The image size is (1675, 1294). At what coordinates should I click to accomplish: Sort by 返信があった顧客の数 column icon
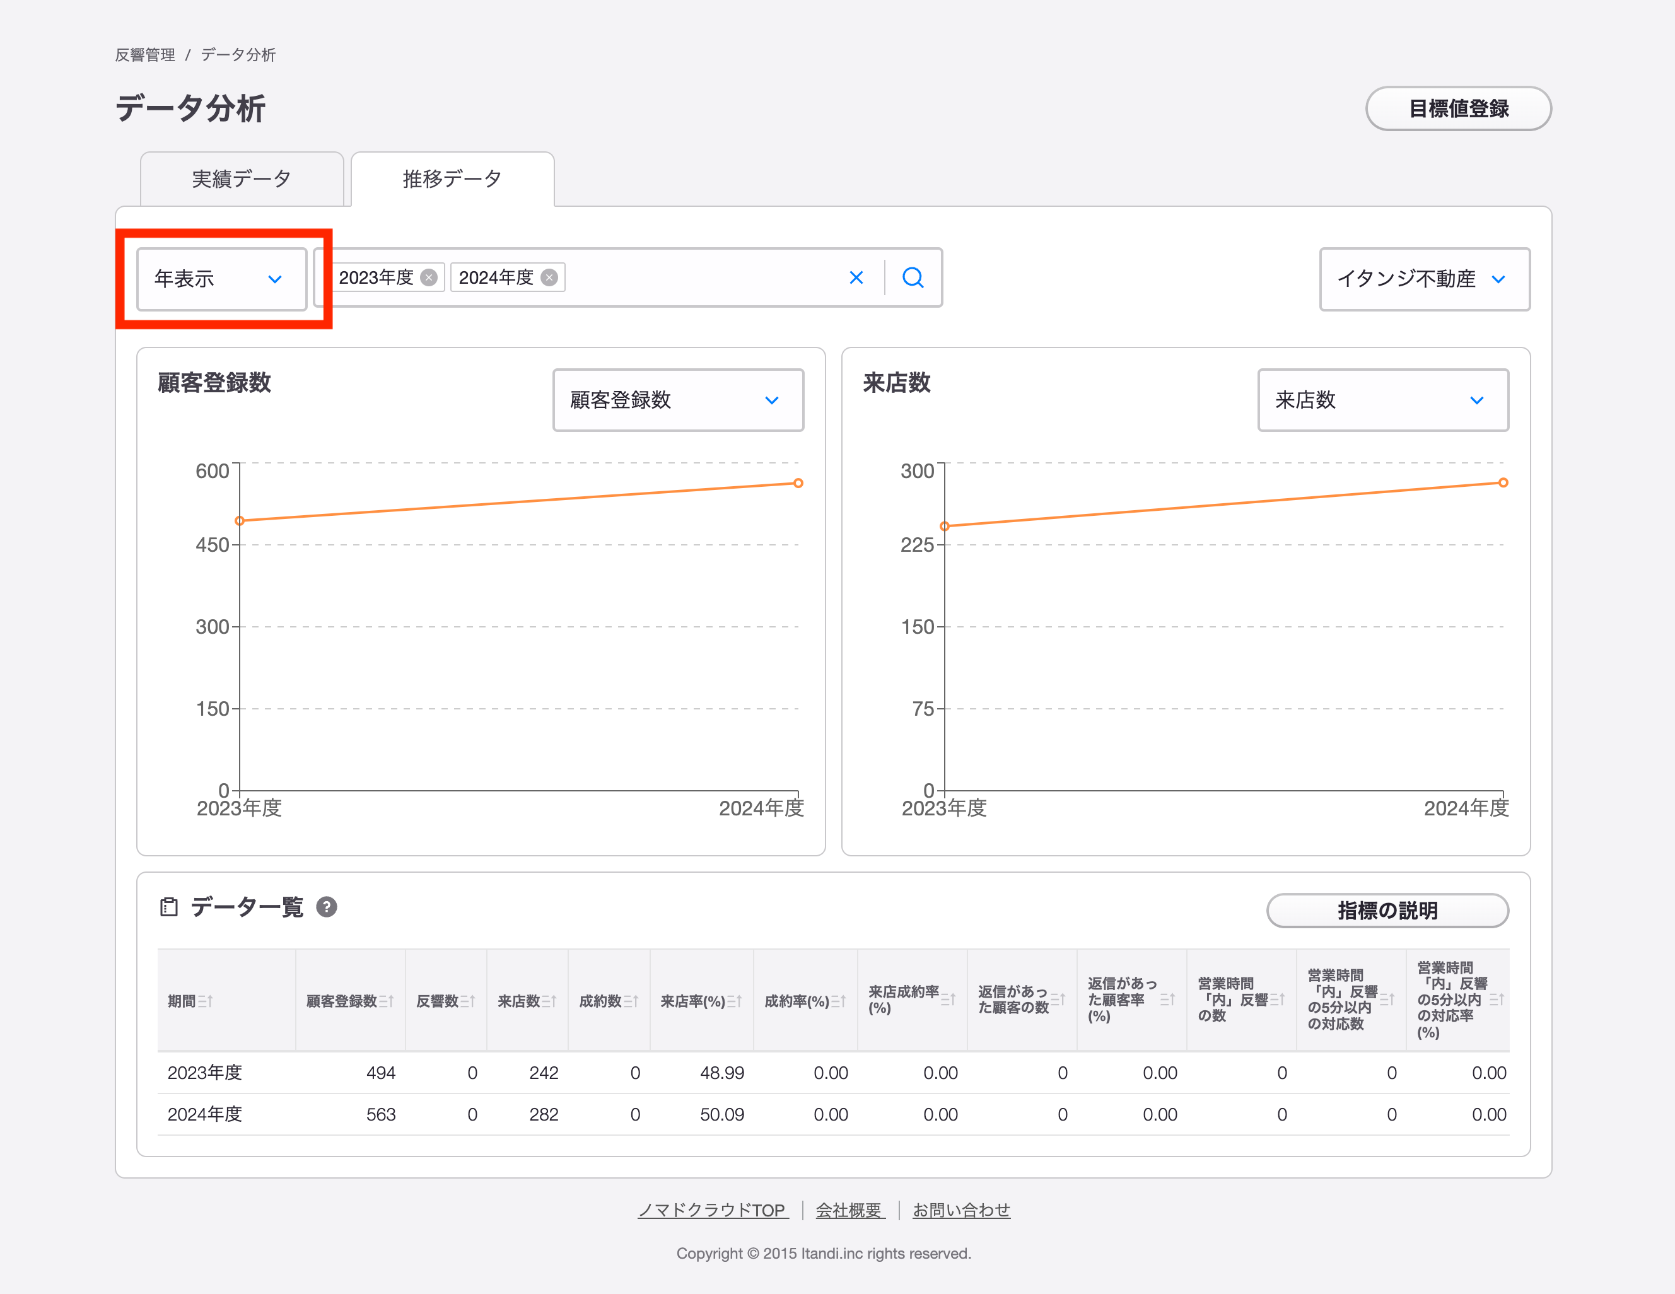point(1058,1000)
